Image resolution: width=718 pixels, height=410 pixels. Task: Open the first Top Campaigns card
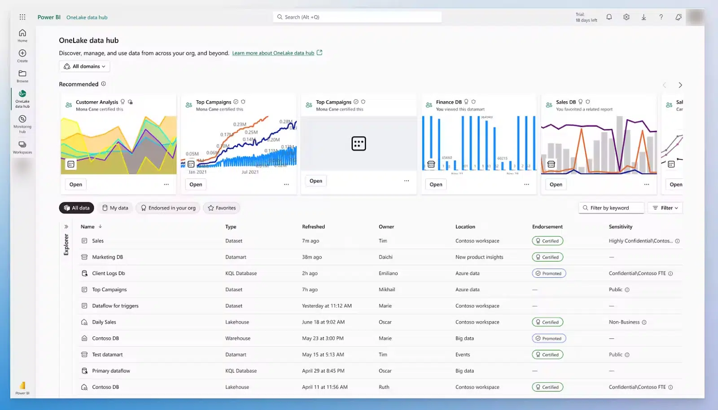click(x=196, y=184)
